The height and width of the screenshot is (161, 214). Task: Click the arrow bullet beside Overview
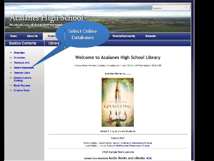pyautogui.click(x=11, y=53)
